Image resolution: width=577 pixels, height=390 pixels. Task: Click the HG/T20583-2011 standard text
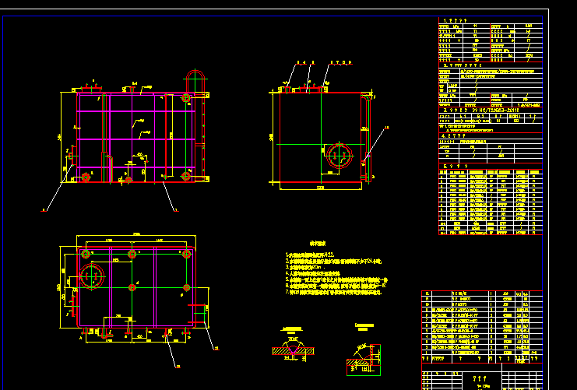click(495, 110)
